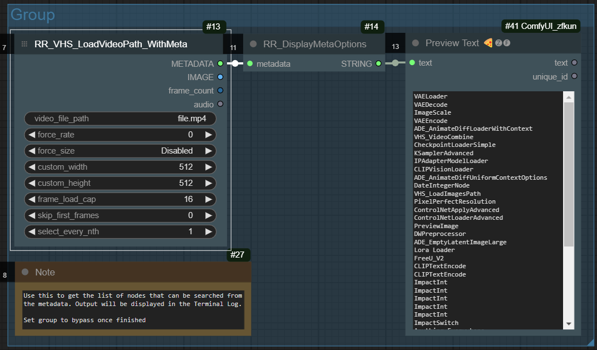Click the Group title
The image size is (597, 350).
pos(33,15)
